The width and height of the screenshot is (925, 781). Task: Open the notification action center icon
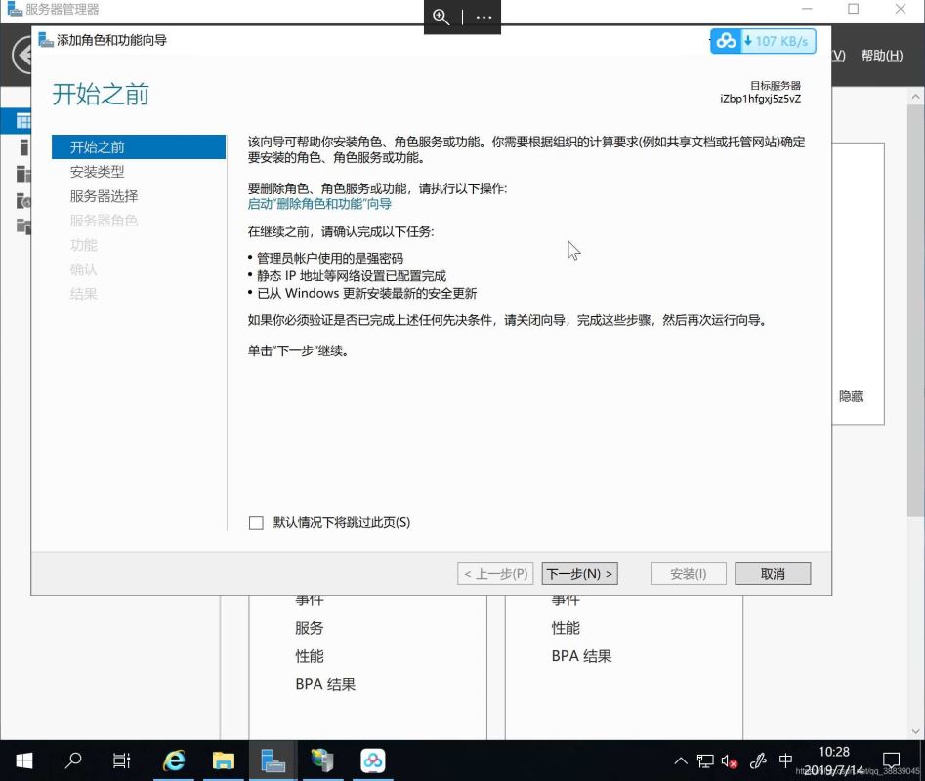click(x=891, y=760)
